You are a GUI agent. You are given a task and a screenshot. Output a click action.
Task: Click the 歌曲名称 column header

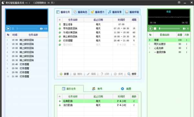pyautogui.click(x=165, y=35)
